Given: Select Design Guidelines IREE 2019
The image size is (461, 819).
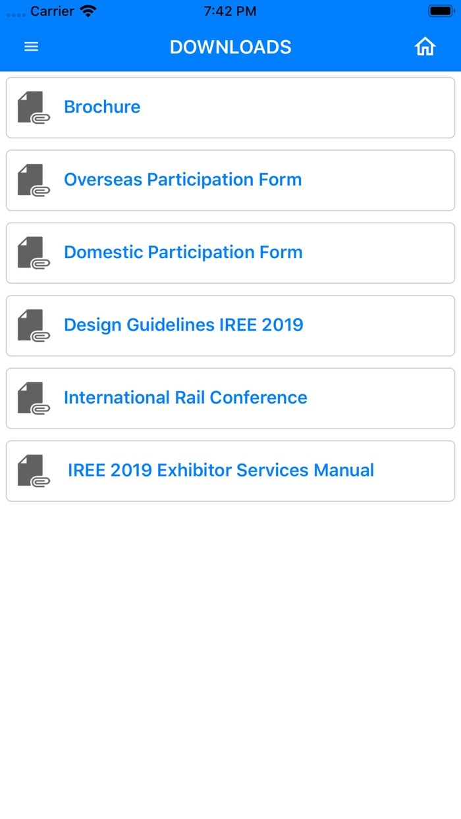Looking at the screenshot, I should coord(184,325).
